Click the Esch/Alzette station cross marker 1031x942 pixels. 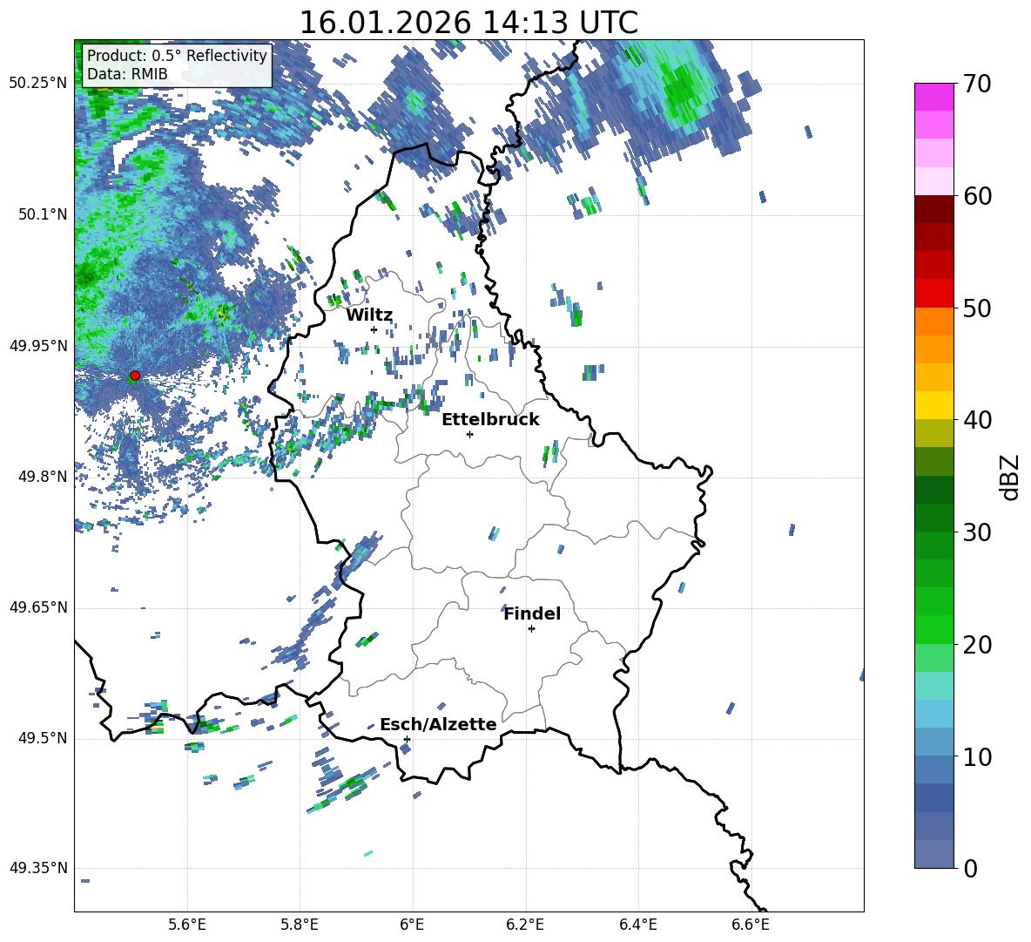[x=407, y=739]
